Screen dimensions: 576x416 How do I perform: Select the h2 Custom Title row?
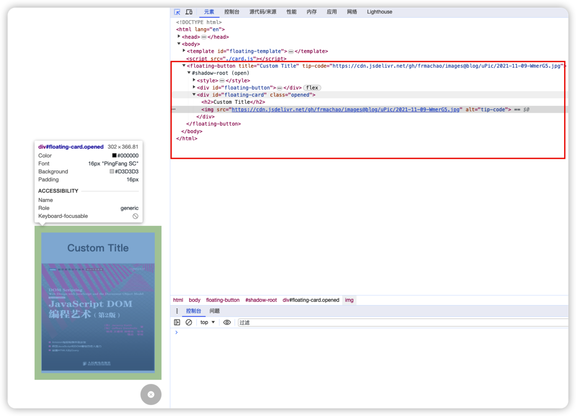point(233,102)
